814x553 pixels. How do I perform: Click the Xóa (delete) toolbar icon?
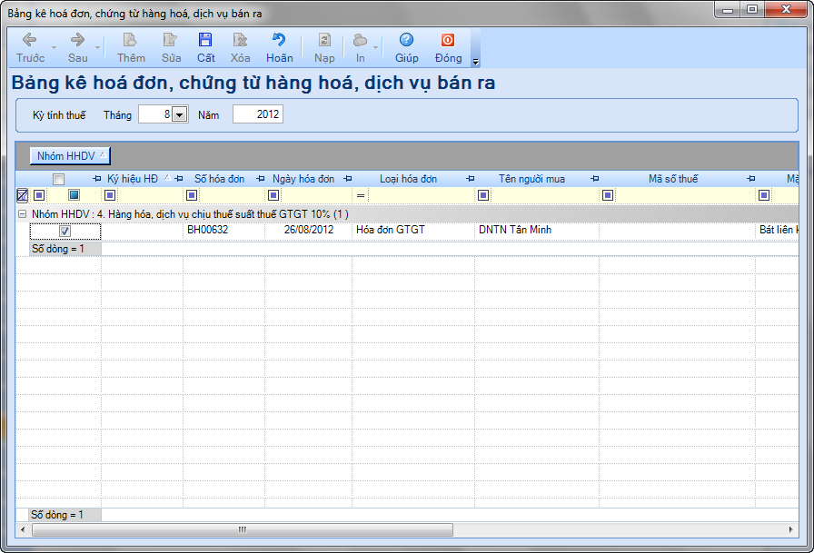(240, 47)
